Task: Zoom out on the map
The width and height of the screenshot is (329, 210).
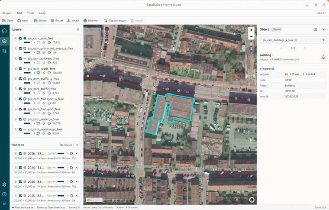Action: pos(251,36)
